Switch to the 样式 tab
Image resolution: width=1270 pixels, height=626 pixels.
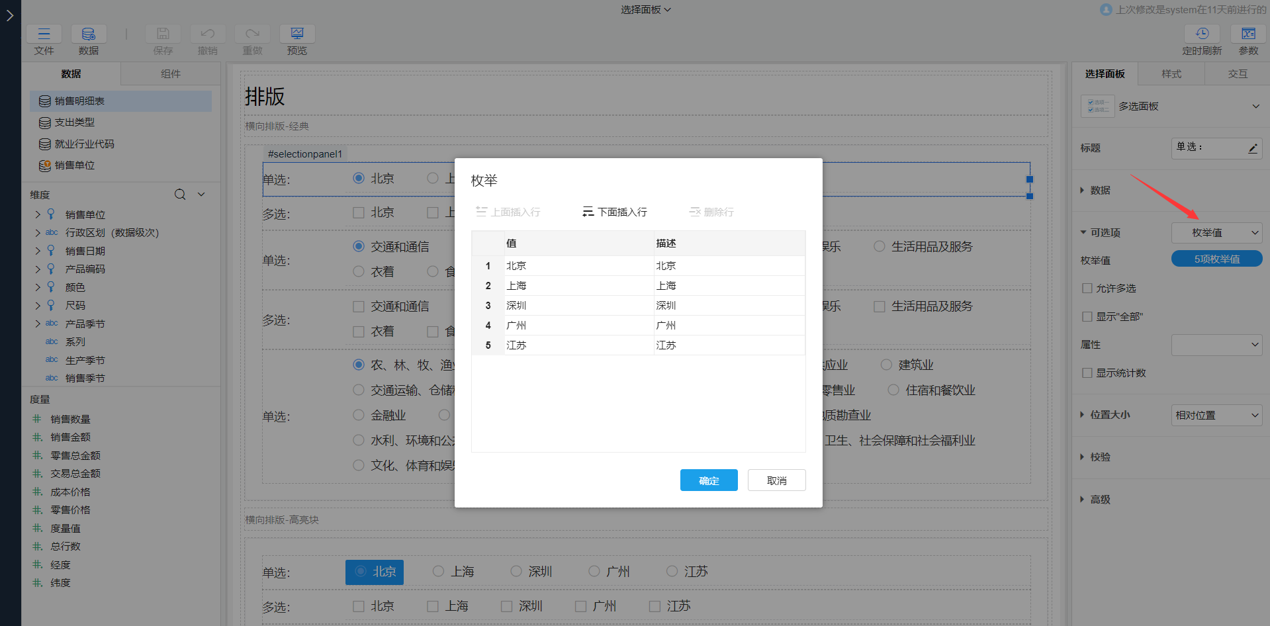point(1171,73)
